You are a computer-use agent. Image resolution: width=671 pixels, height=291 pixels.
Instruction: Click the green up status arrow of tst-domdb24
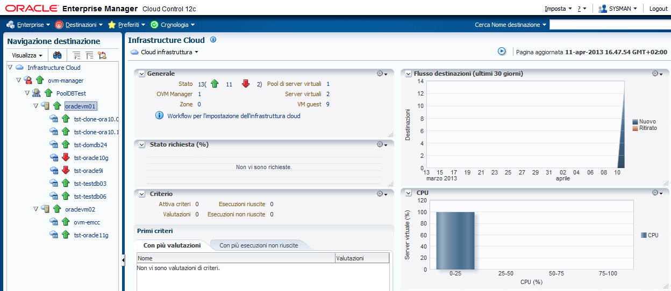pyautogui.click(x=66, y=145)
